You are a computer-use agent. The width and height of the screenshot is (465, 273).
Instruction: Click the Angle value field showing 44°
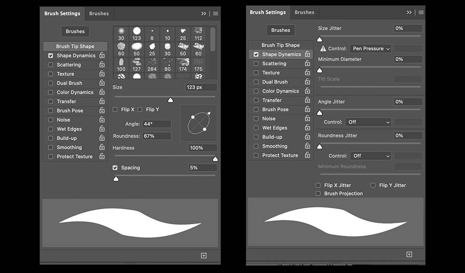(156, 124)
